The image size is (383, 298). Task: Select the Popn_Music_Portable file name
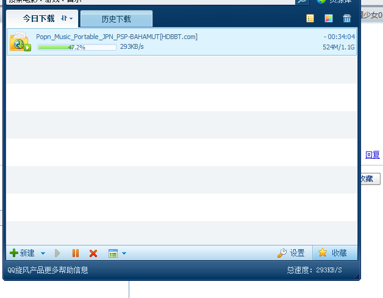click(x=116, y=37)
